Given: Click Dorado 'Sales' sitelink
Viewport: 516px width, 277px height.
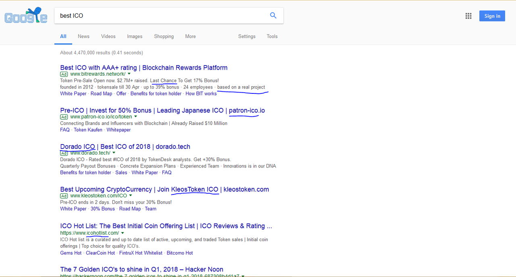Looking at the screenshot, I should [x=121, y=172].
